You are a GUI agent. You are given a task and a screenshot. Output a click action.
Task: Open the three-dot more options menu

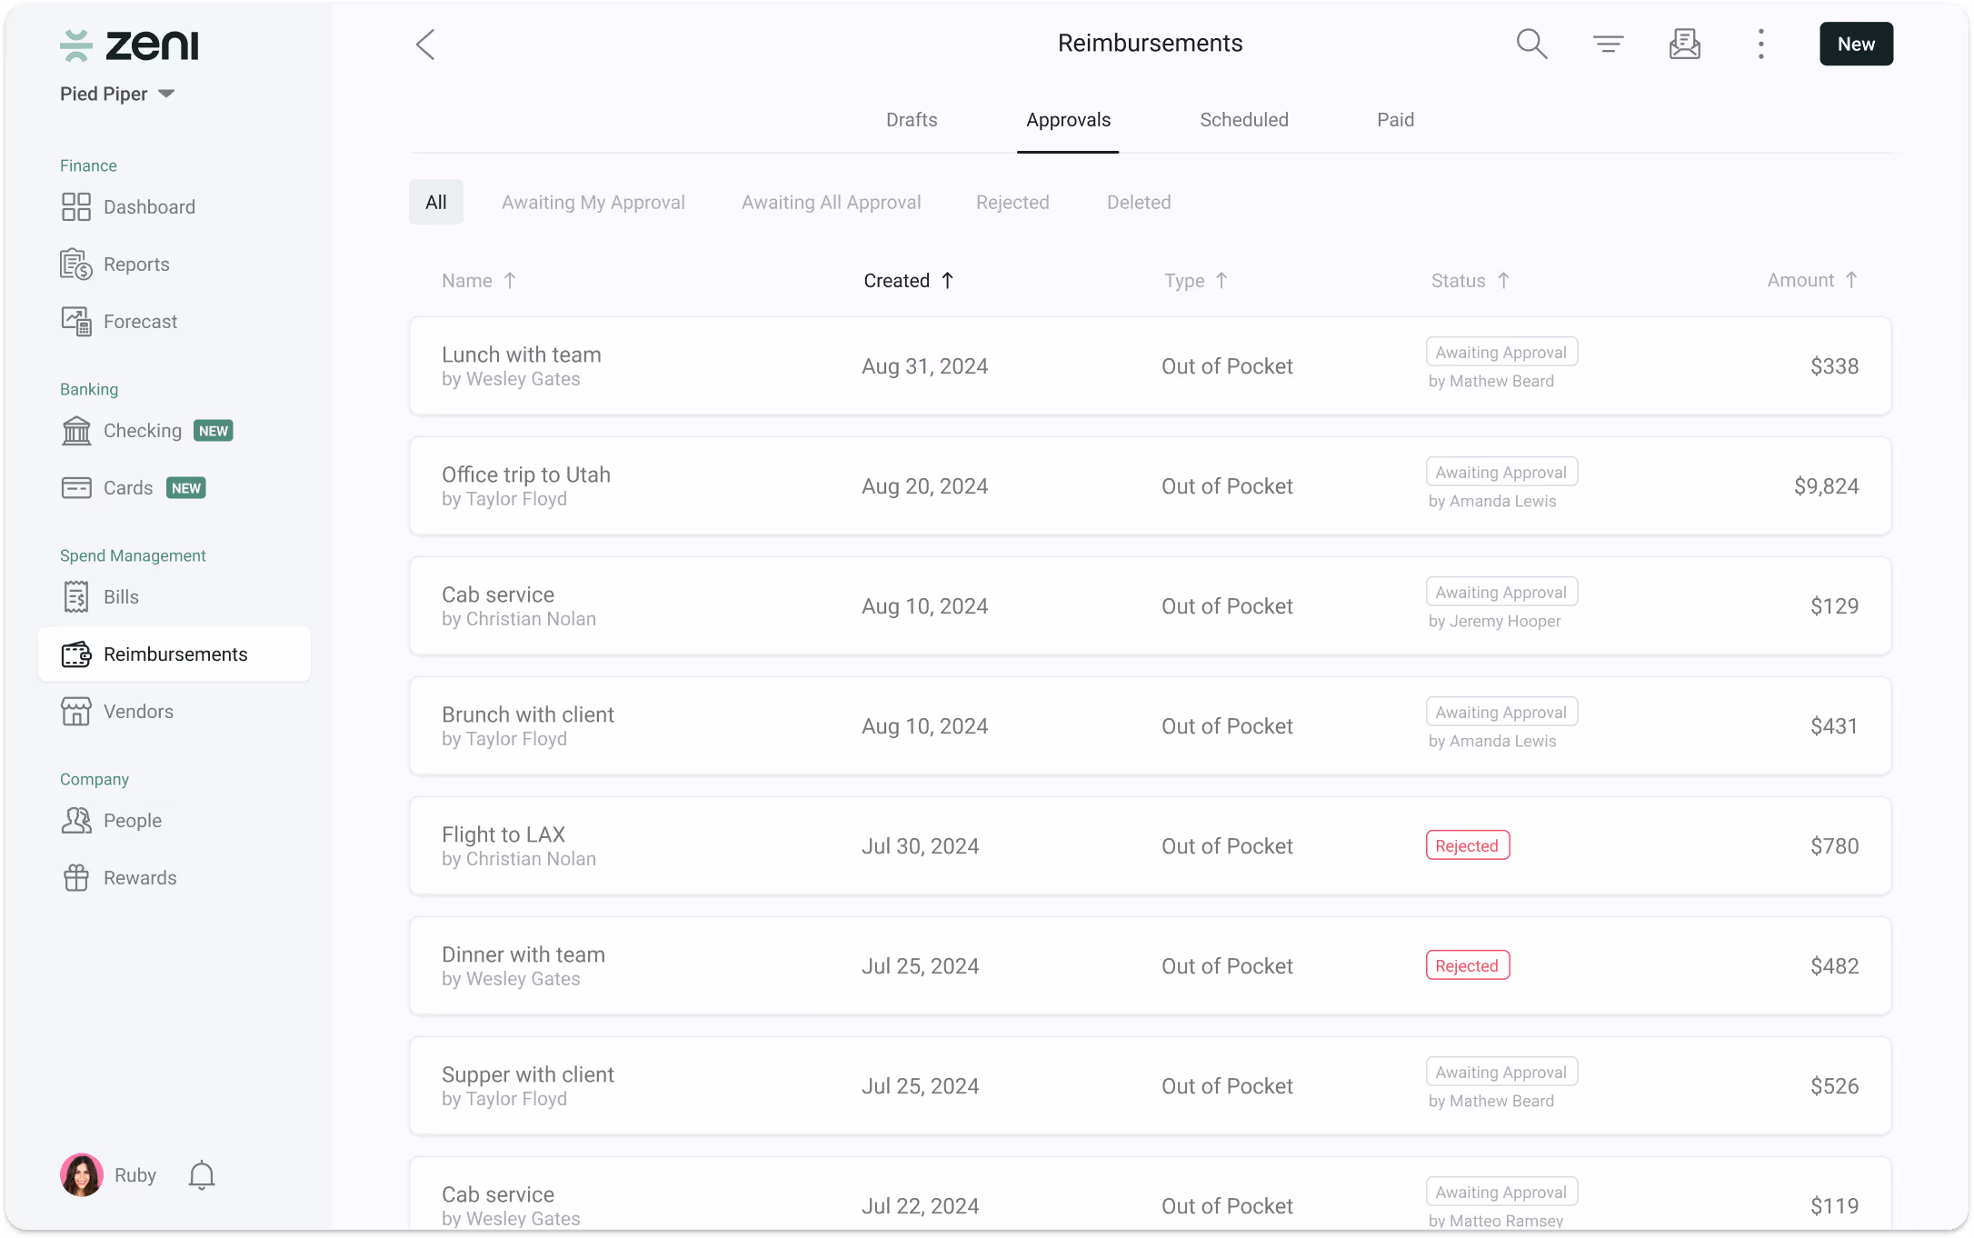pyautogui.click(x=1760, y=44)
